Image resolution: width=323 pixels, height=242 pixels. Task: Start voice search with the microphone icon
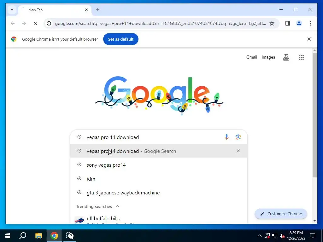226,137
